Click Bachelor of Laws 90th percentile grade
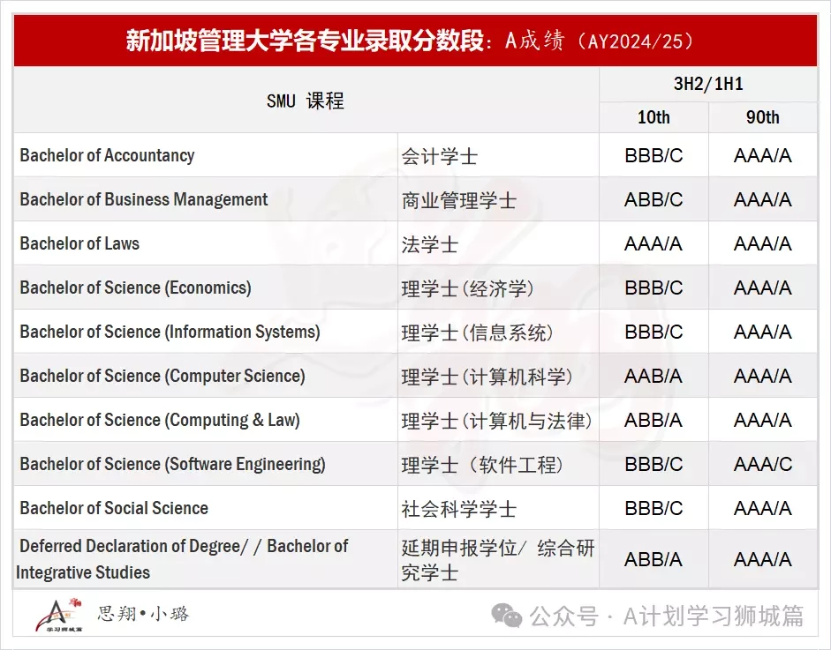This screenshot has height=650, width=831. (763, 243)
